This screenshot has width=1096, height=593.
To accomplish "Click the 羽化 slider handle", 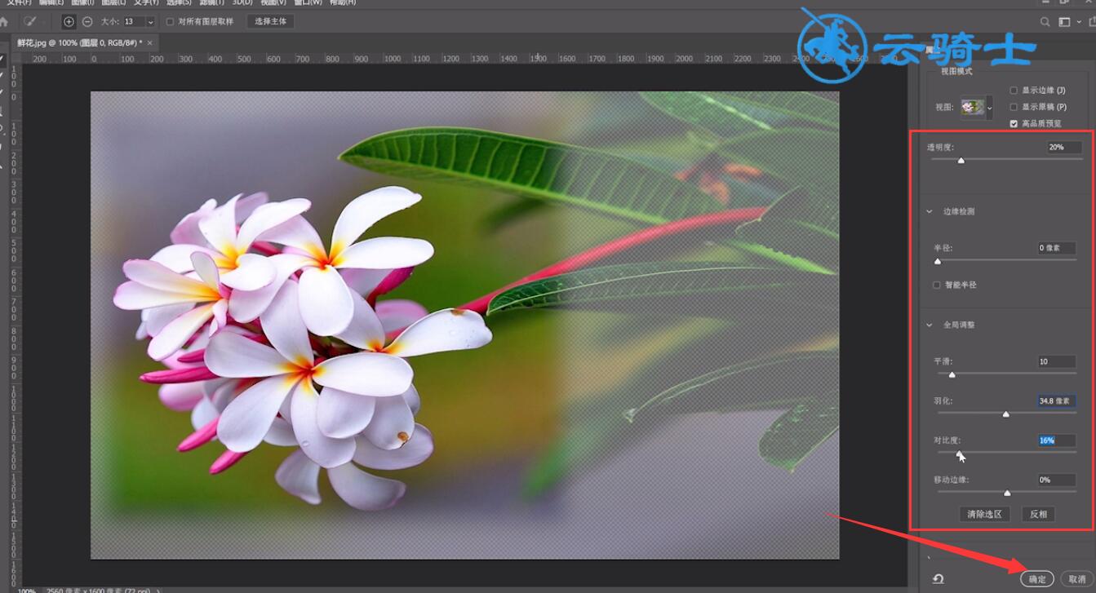I will pos(1005,414).
